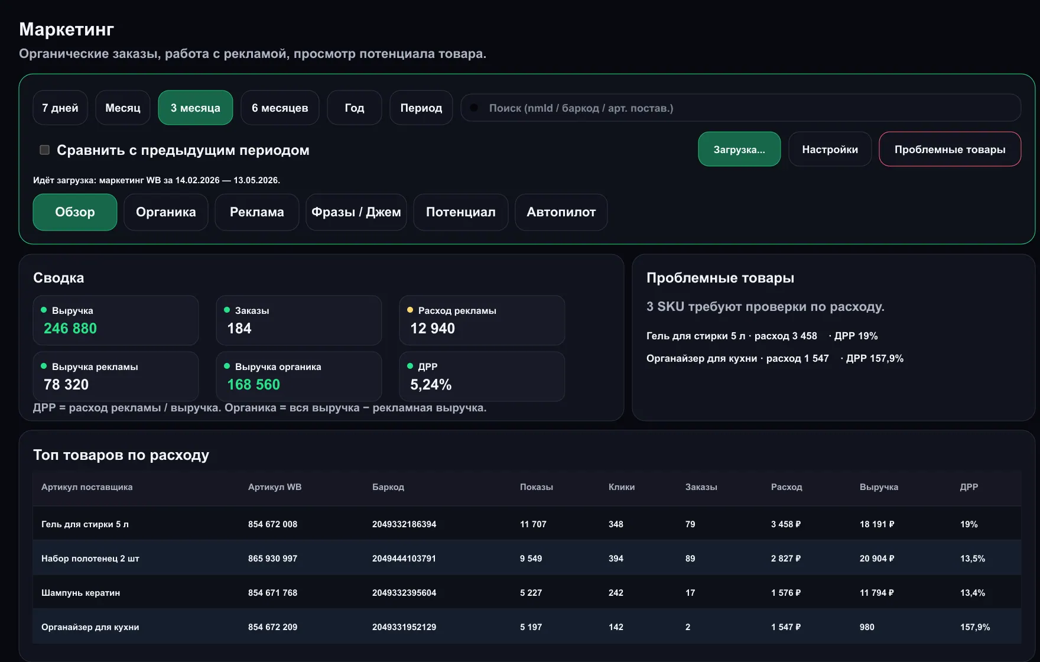
Task: Click the green dot beside Заказы
Action: pyautogui.click(x=227, y=310)
